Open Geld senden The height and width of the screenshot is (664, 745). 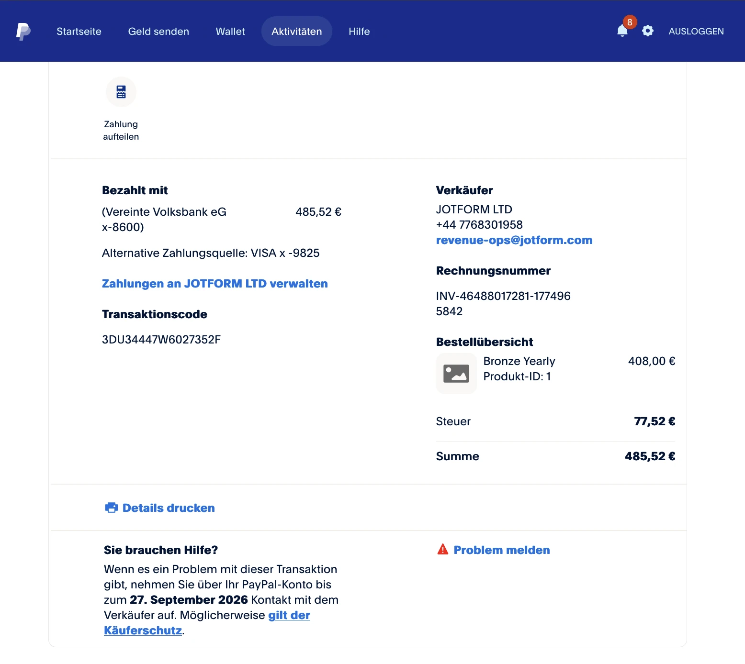tap(158, 31)
